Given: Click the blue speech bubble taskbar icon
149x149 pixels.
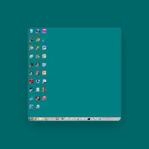Looking at the screenshot, I should [x=99, y=119].
